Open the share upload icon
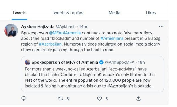The image size is (177, 107). click(138, 99)
